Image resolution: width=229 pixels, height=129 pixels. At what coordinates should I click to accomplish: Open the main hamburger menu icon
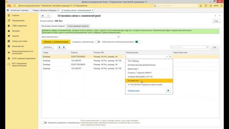pyautogui.click(x=14, y=6)
